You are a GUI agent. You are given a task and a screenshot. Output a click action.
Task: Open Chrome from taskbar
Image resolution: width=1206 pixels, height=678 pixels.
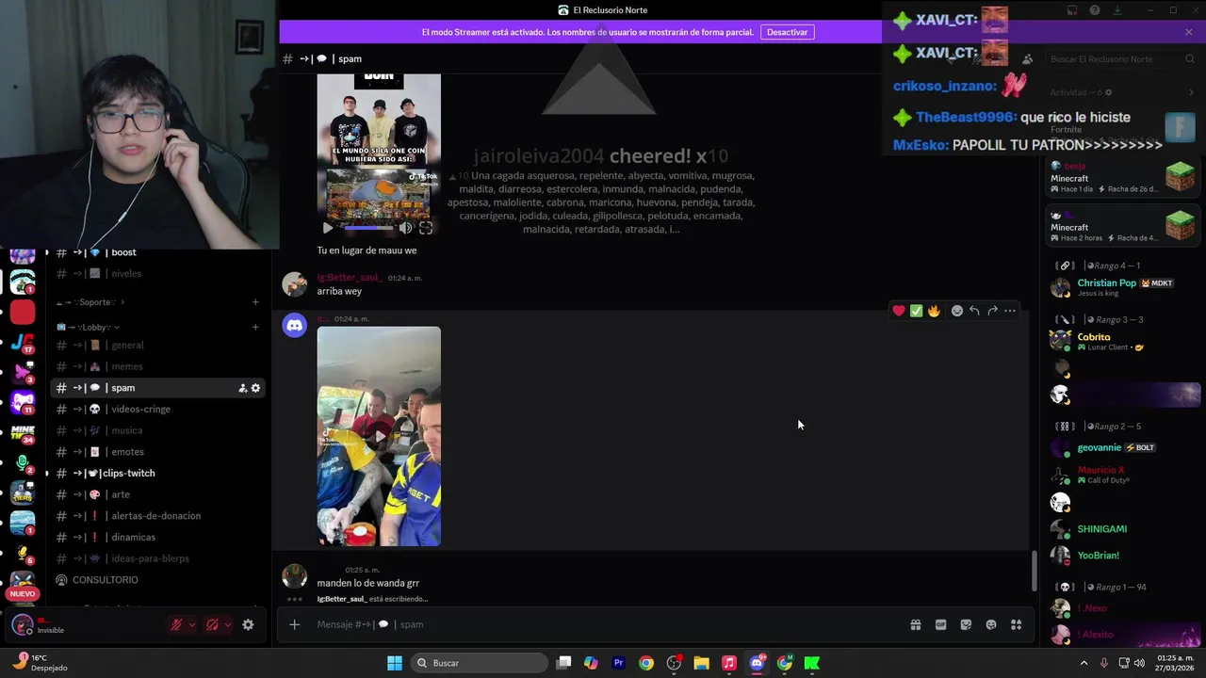tap(646, 663)
